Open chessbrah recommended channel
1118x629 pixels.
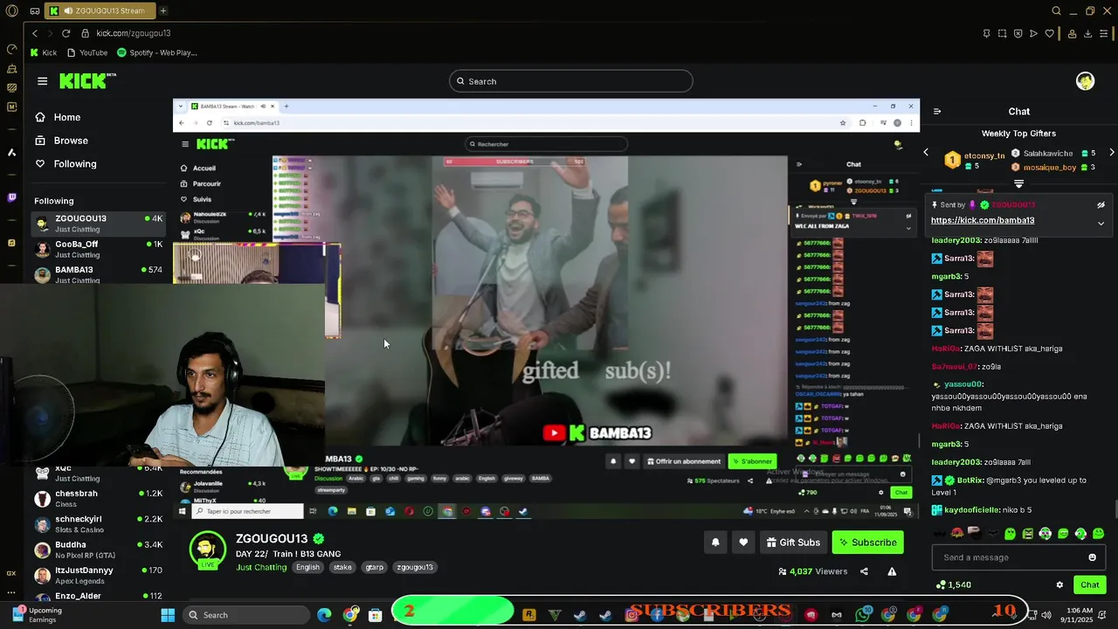98,498
